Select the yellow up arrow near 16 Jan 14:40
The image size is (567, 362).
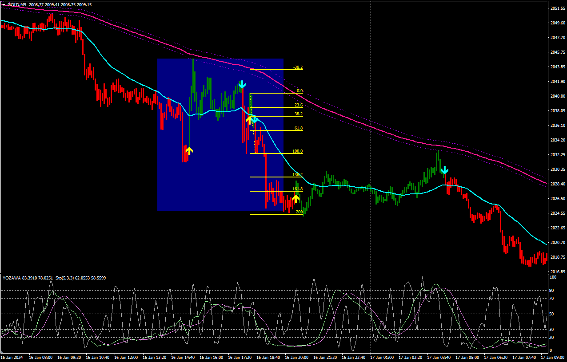(x=189, y=151)
